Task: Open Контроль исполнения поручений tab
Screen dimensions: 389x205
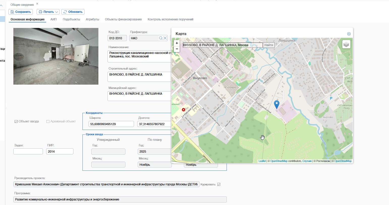Action: click(x=171, y=19)
